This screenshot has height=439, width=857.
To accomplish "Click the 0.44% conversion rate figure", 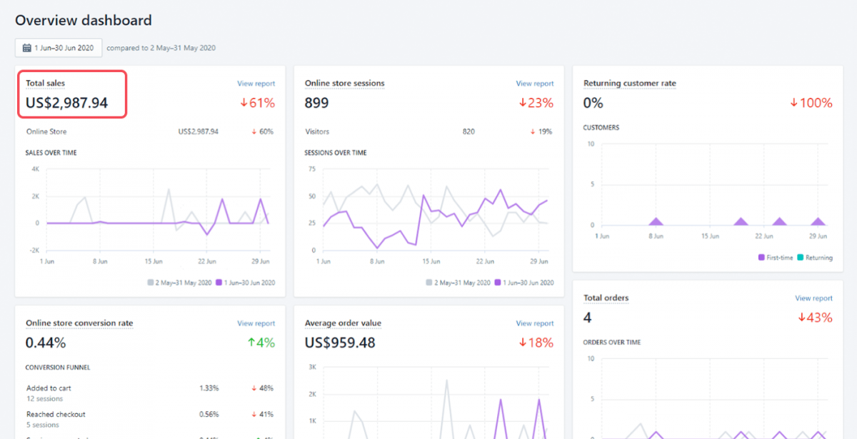I will [x=46, y=343].
